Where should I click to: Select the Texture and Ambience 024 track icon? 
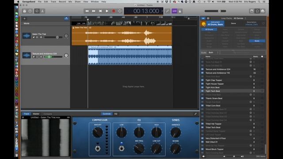tap(27, 55)
